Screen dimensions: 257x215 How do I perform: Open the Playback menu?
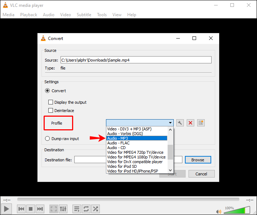tap(29, 15)
